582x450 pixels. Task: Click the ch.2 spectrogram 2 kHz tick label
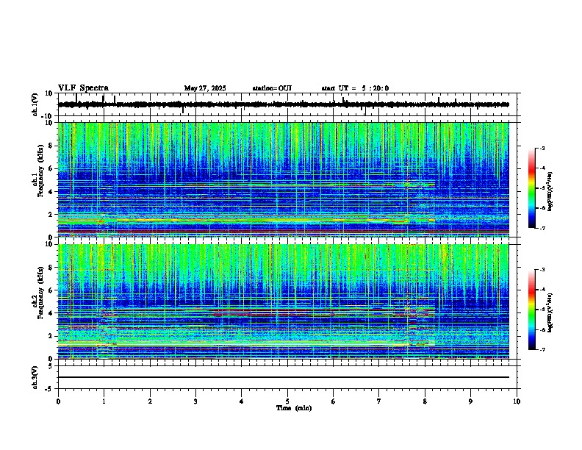click(51, 336)
